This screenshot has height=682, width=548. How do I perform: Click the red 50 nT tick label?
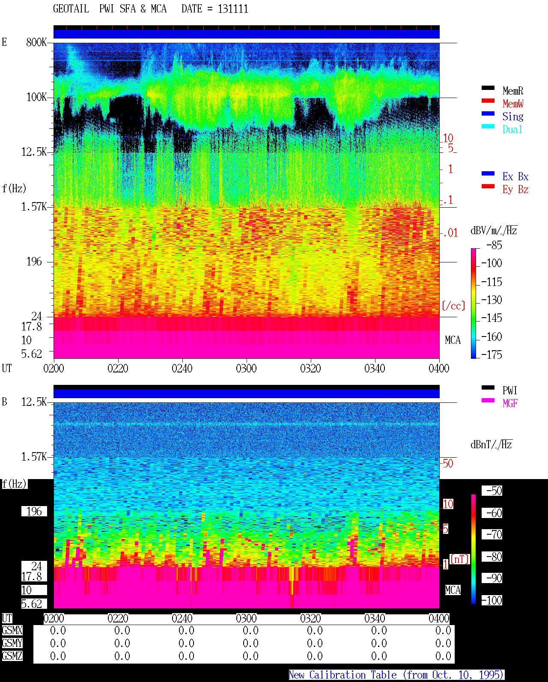coord(448,463)
